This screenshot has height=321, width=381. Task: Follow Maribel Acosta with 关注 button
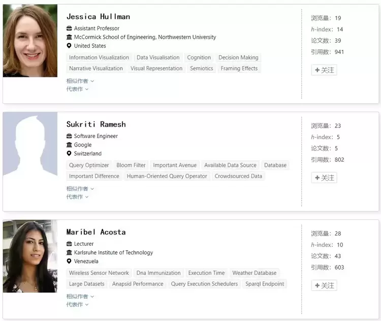pos(324,286)
